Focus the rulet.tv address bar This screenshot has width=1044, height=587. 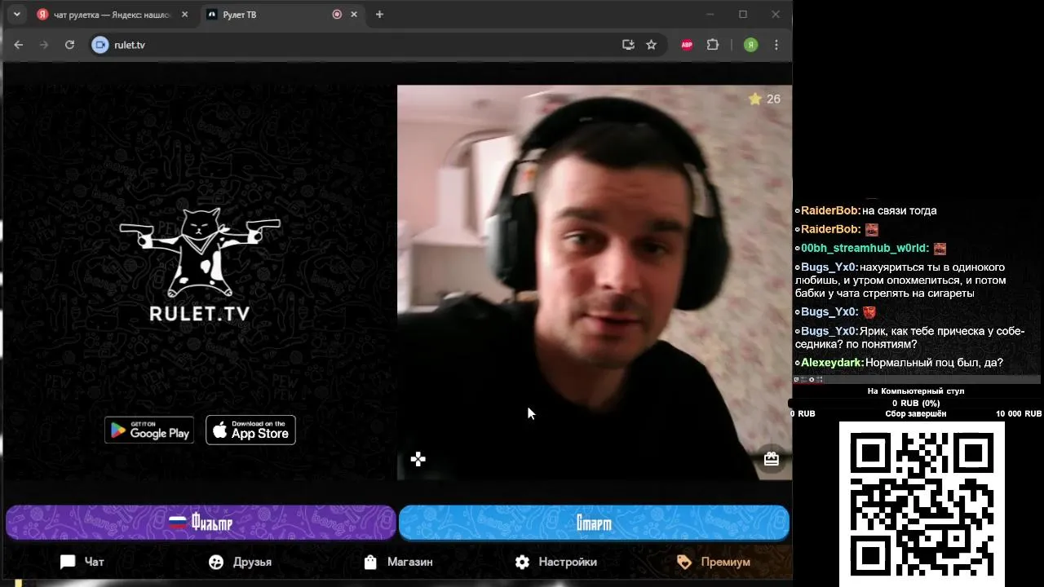click(x=359, y=45)
